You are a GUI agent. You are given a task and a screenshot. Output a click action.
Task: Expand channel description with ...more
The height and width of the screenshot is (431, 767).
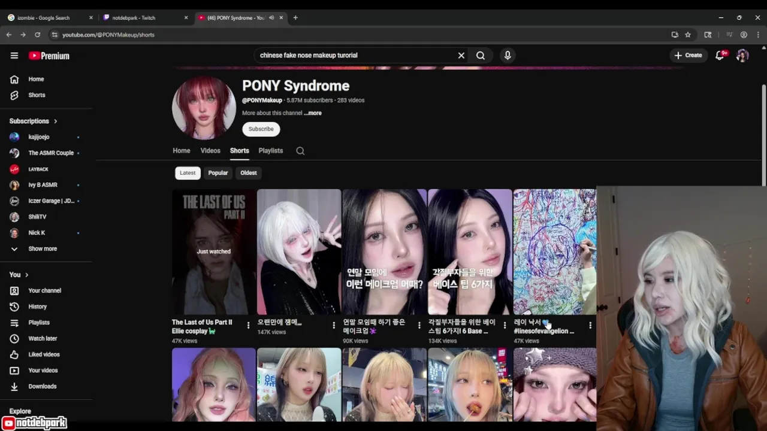coord(313,113)
